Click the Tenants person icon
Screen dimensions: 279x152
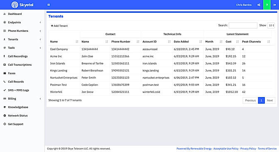(x=5, y=39)
